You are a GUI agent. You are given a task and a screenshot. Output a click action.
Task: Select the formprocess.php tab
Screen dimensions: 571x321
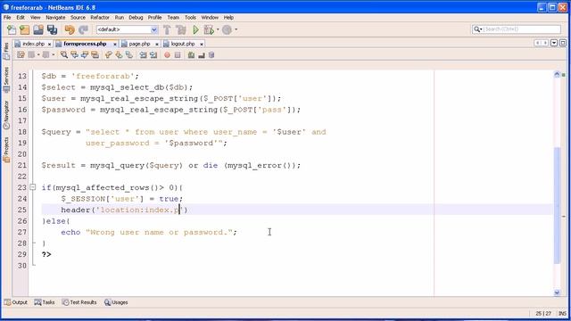click(x=85, y=44)
